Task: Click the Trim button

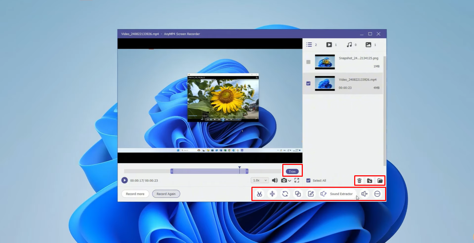Action: click(292, 171)
